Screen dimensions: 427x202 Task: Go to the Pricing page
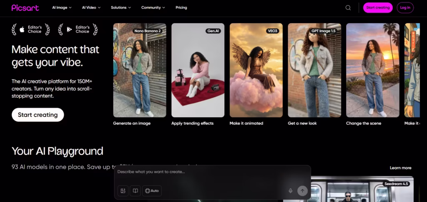pos(181,7)
